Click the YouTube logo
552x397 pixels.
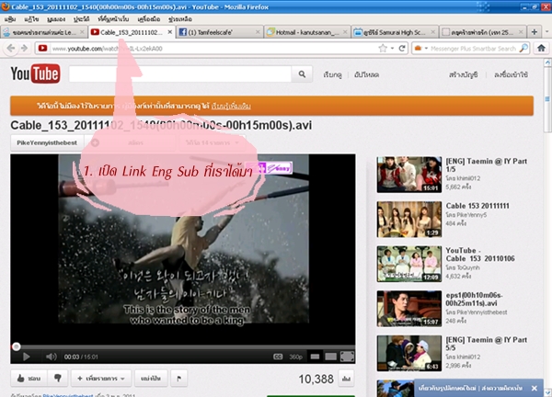pyautogui.click(x=35, y=74)
